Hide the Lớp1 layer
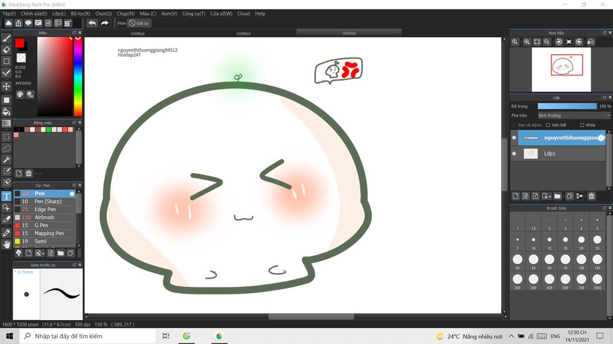The height and width of the screenshot is (344, 613). point(514,153)
